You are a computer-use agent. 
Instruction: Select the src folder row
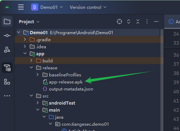point(88,96)
